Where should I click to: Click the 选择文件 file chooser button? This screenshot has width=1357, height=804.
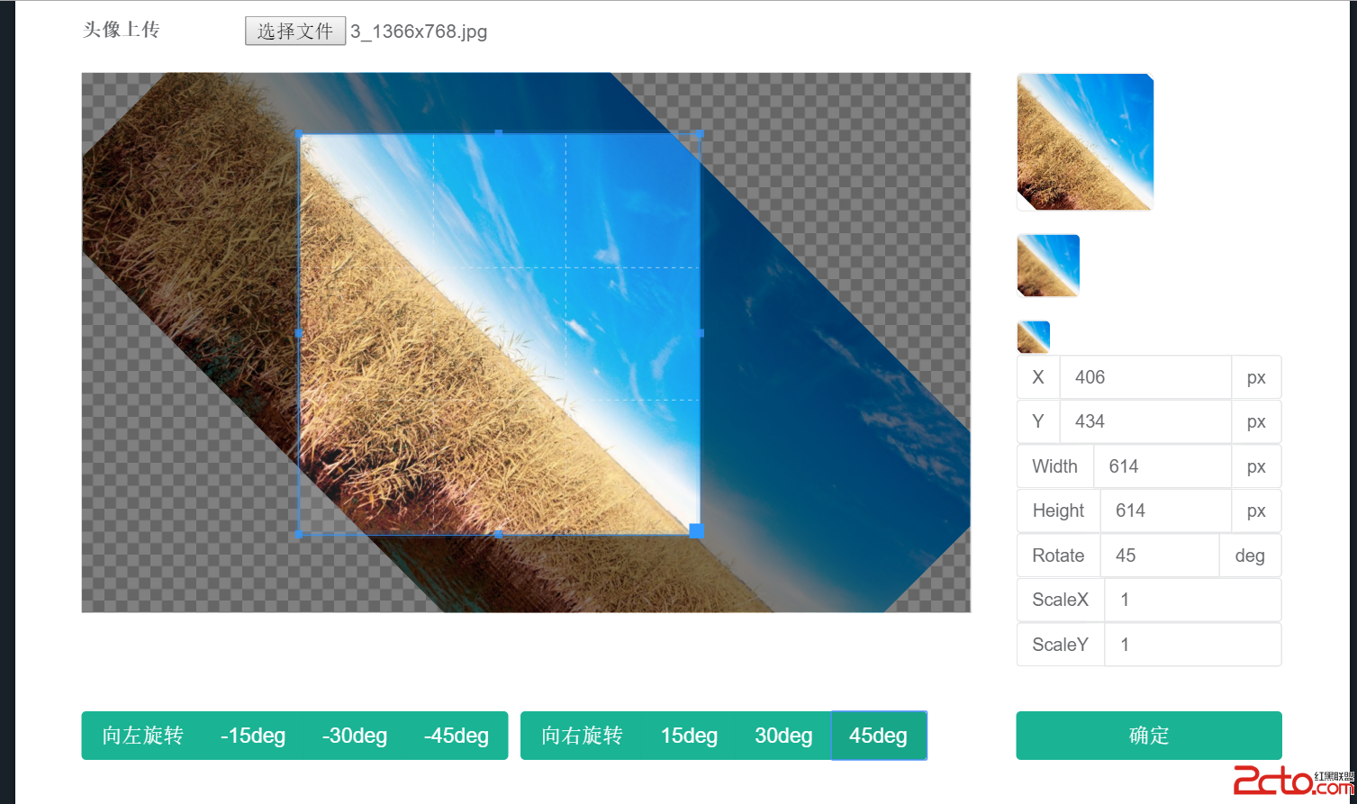tap(295, 32)
